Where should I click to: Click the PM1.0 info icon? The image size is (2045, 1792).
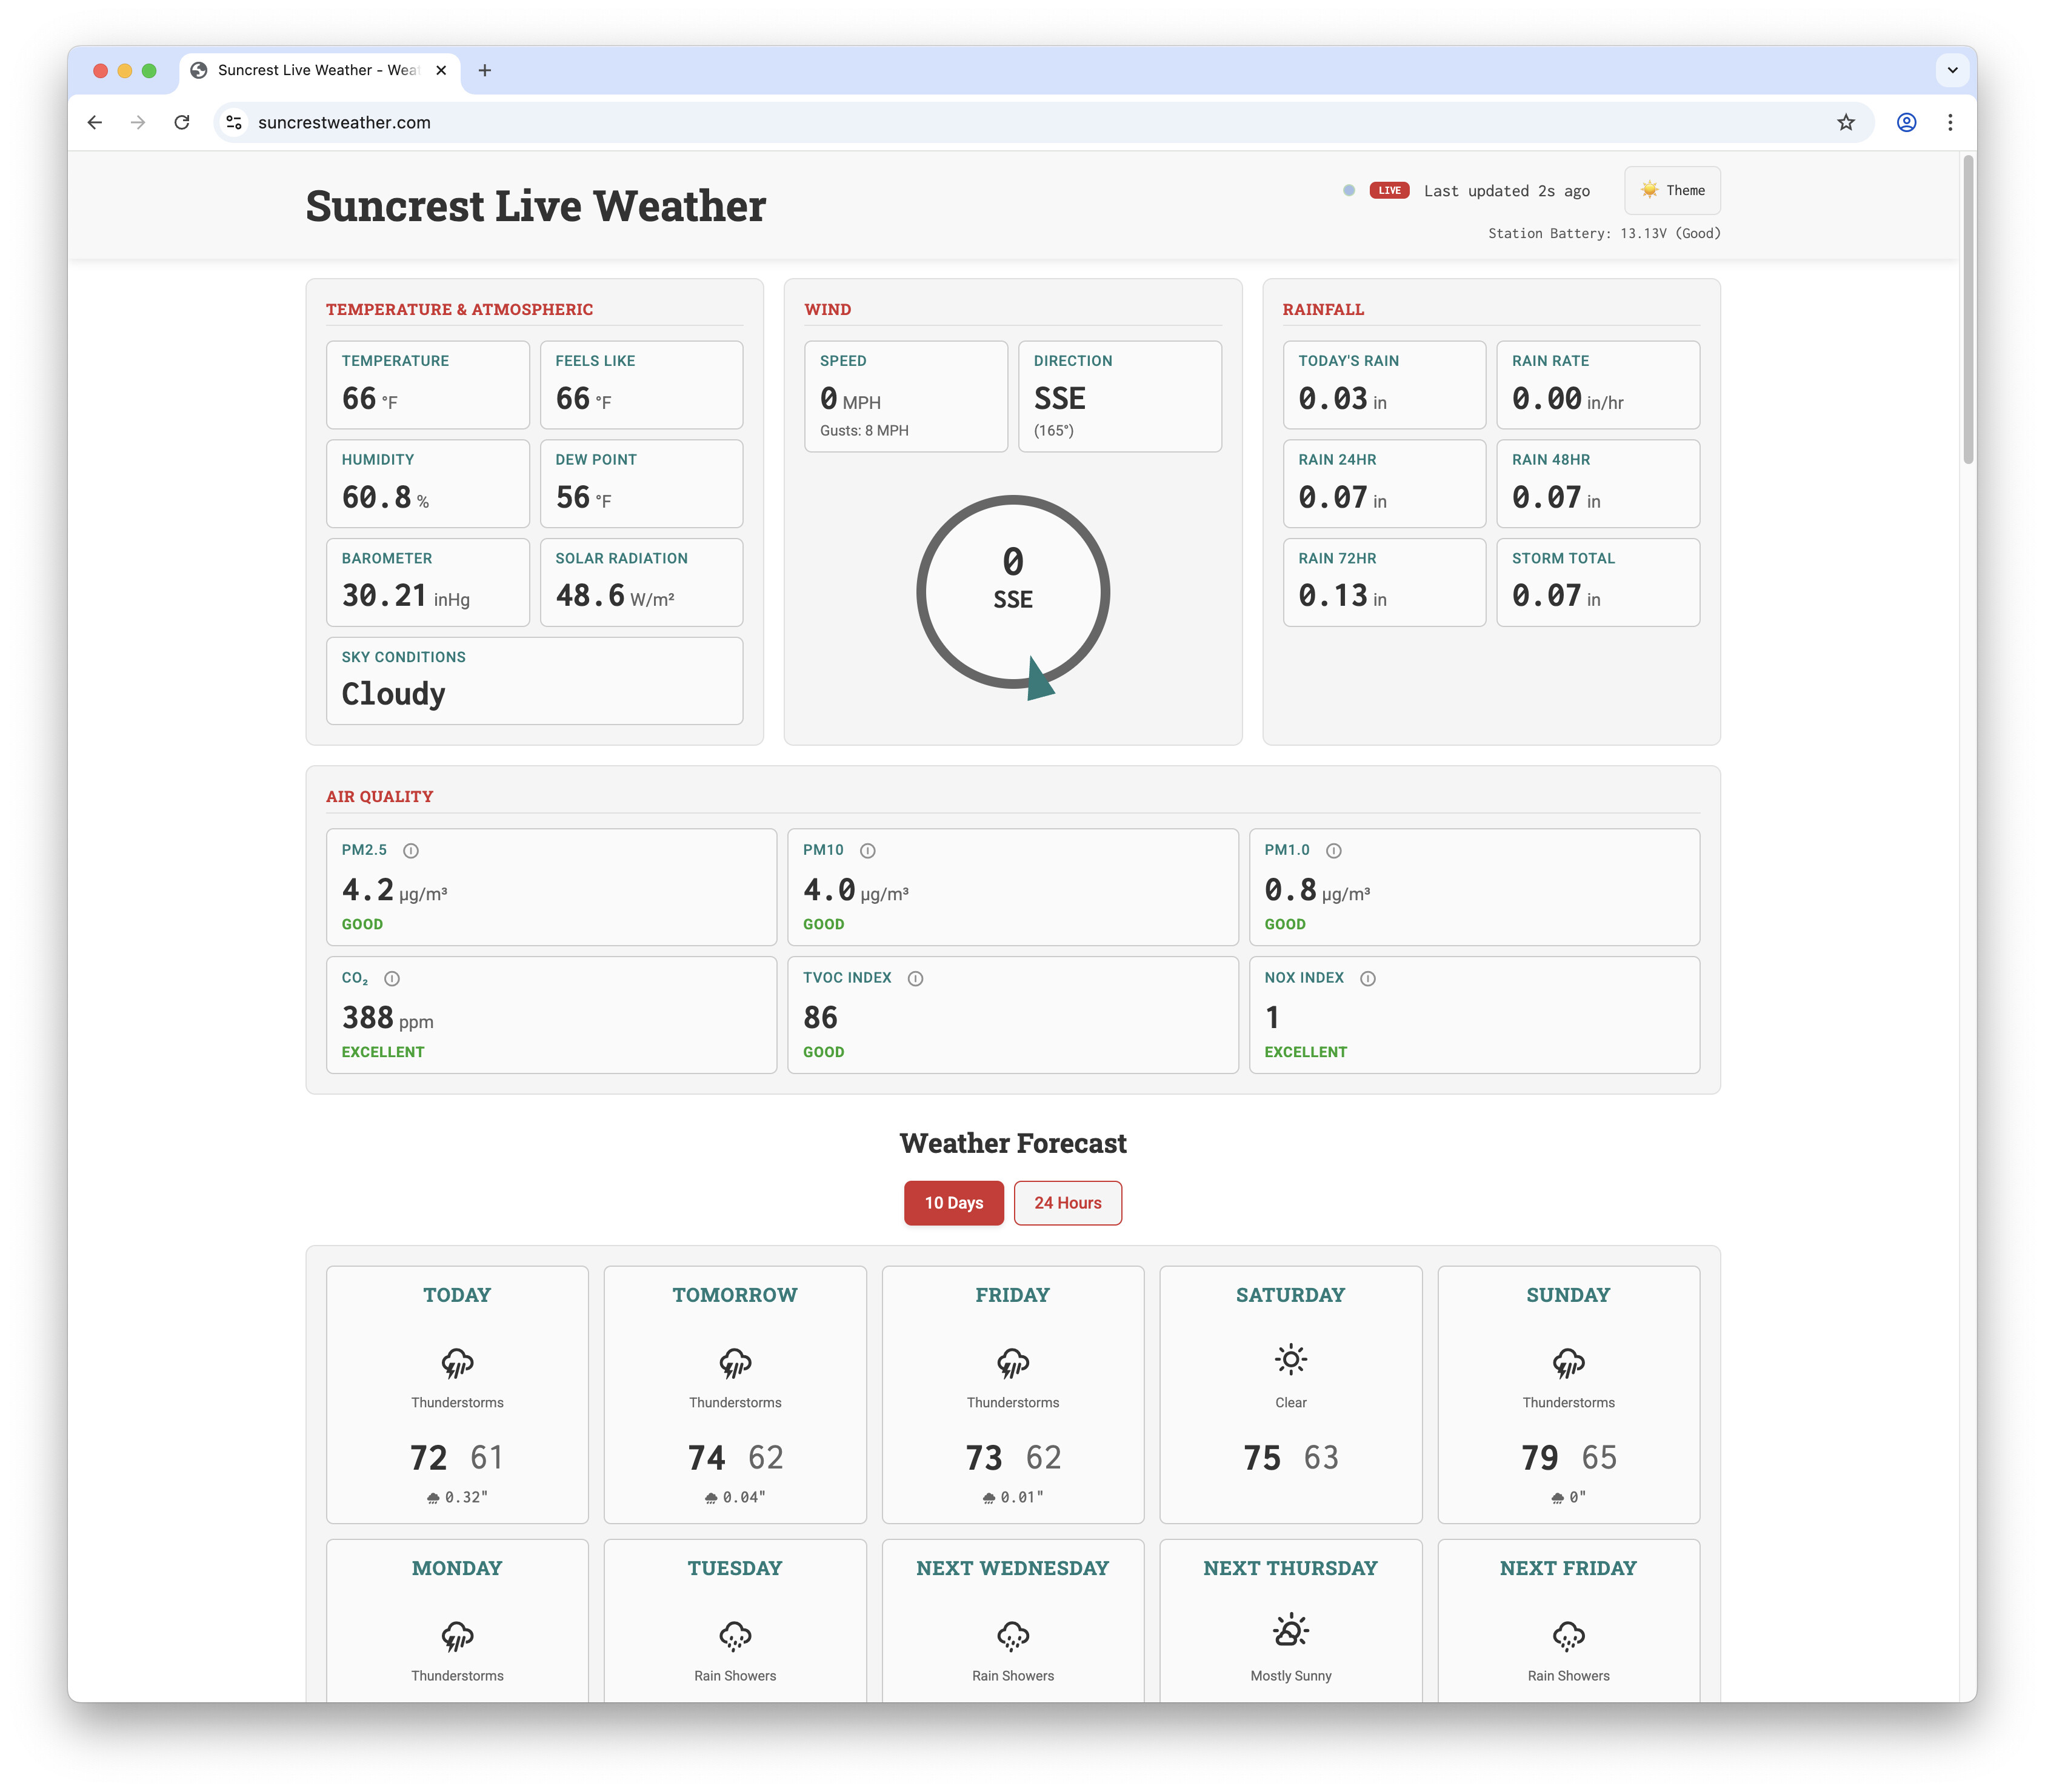[x=1333, y=850]
